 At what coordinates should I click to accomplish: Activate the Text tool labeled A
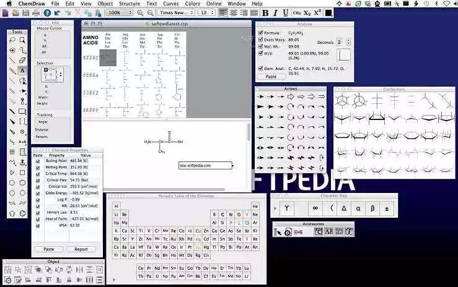click(x=22, y=71)
